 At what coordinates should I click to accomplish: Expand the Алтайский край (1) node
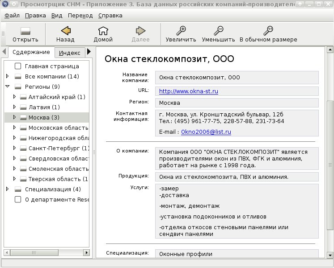(x=14, y=97)
